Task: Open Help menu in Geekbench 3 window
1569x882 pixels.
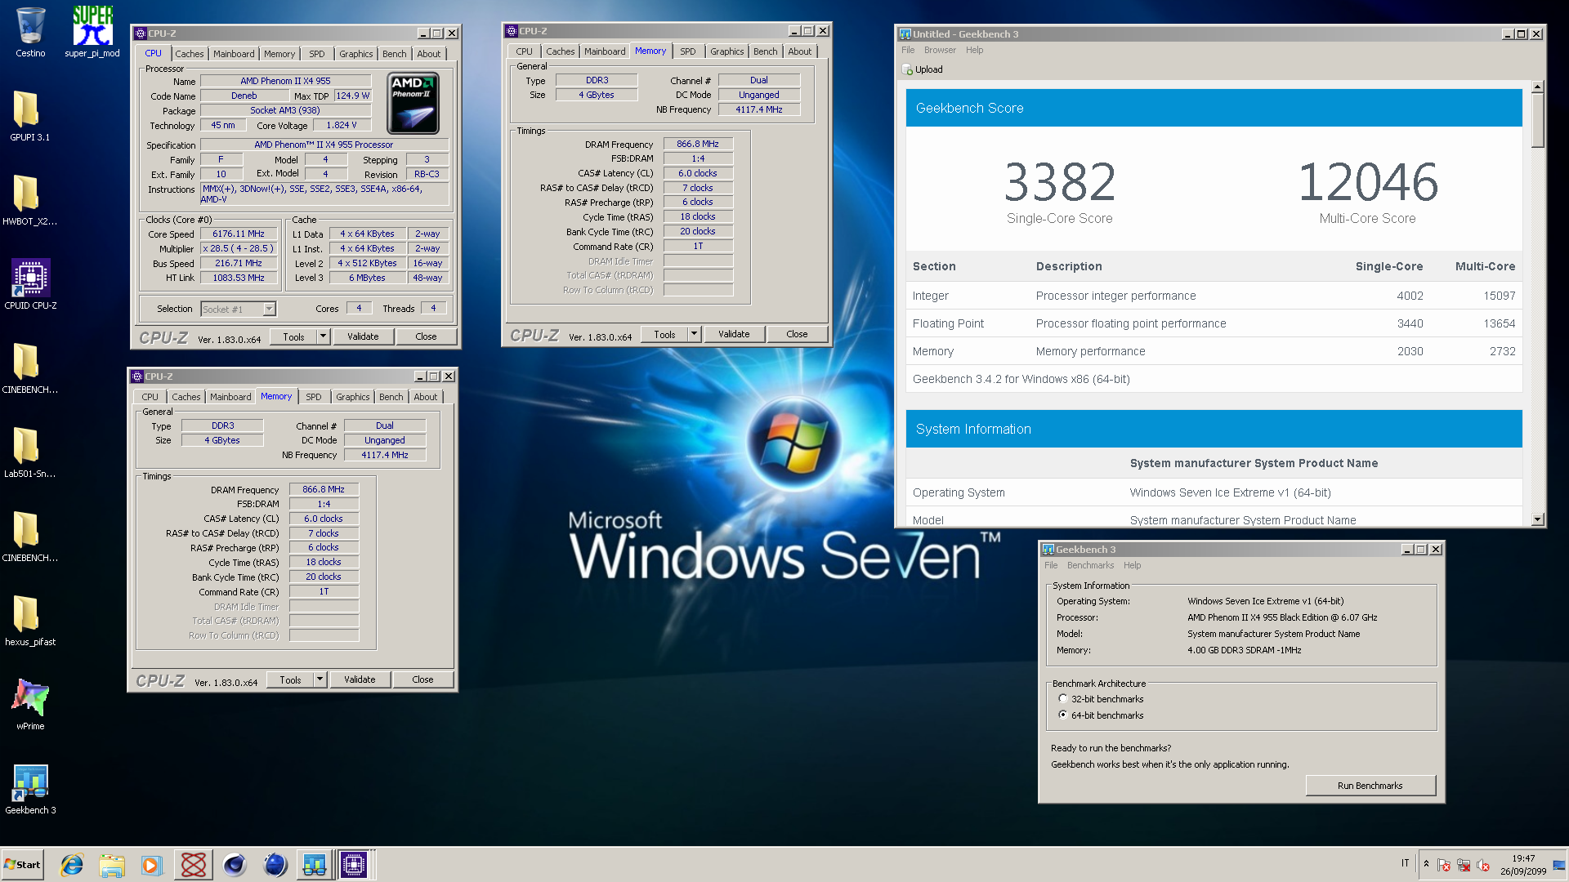Action: [x=1132, y=565]
